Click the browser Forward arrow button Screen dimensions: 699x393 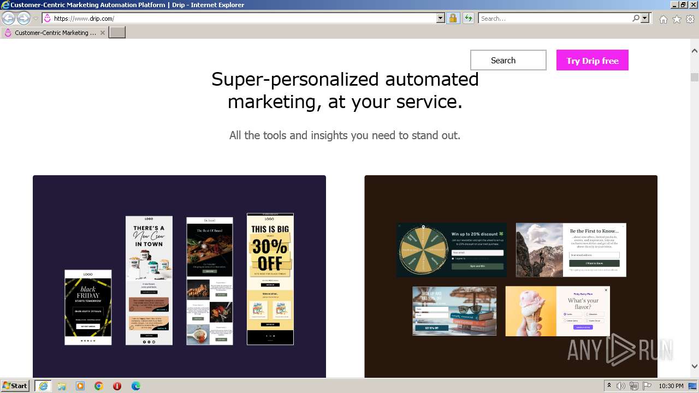(x=23, y=18)
